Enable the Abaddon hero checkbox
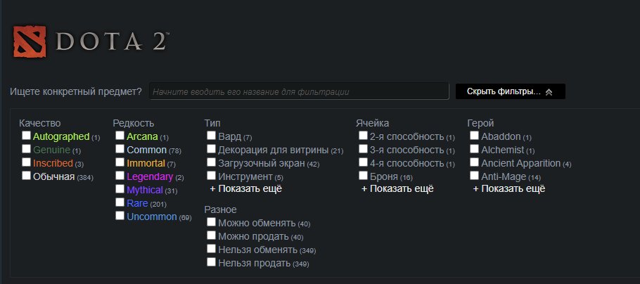This screenshot has height=284, width=640. [474, 136]
